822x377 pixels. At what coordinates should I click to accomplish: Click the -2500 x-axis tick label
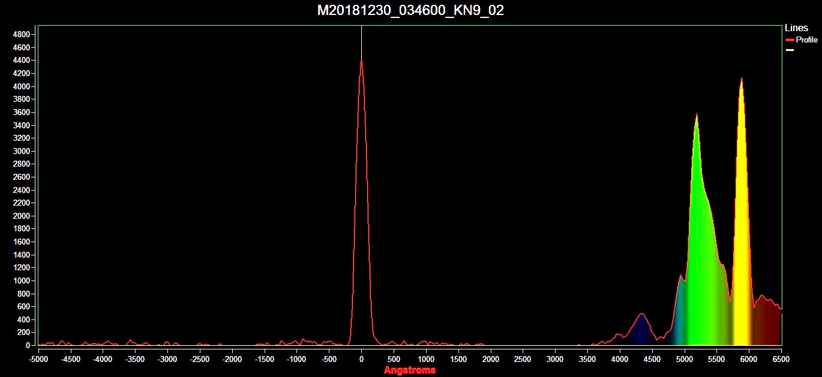[x=200, y=359]
